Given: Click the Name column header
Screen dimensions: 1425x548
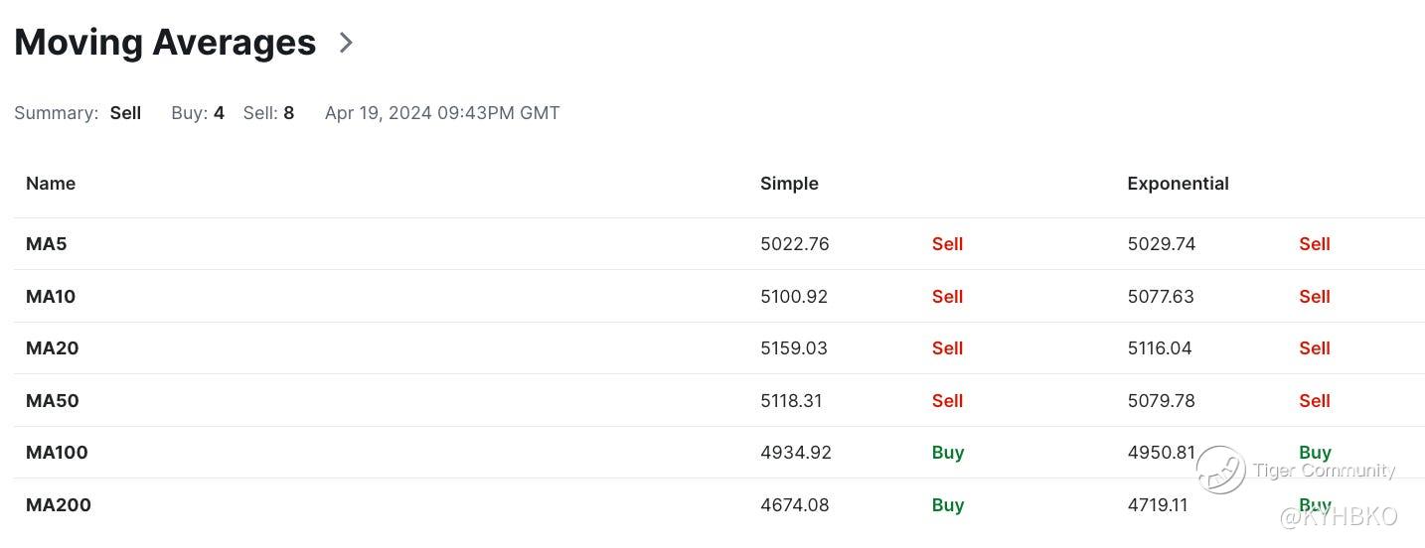Looking at the screenshot, I should click(x=51, y=184).
